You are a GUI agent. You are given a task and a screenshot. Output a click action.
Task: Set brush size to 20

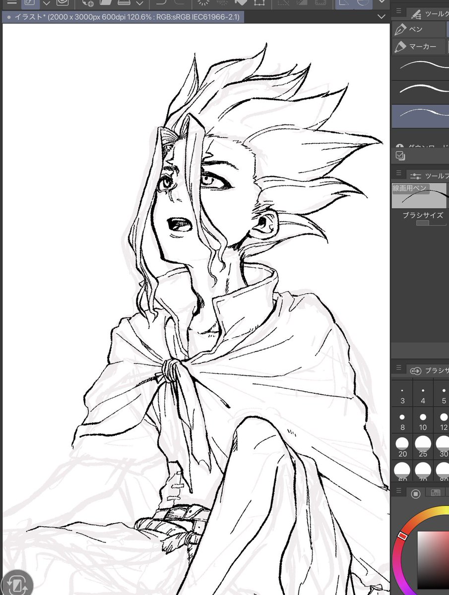(402, 447)
